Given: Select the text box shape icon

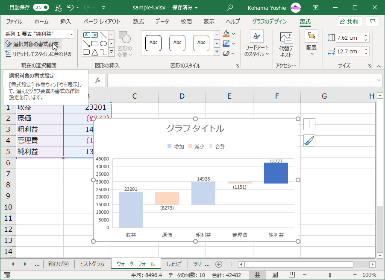Looking at the screenshot, I should point(86,35).
